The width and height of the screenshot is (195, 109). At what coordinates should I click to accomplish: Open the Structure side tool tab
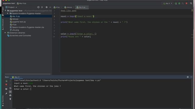pos(3,24)
